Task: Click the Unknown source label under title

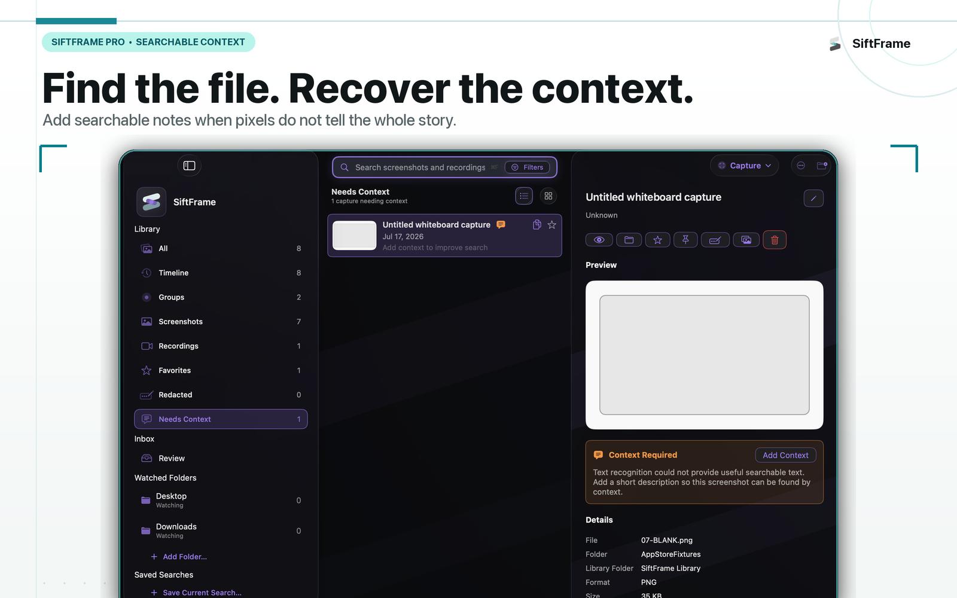Action: pyautogui.click(x=602, y=215)
